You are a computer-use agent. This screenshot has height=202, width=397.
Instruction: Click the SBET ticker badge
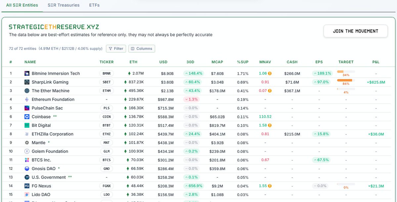[107, 82]
